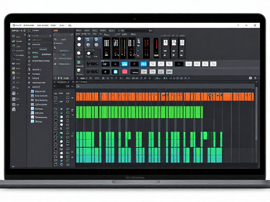Screen dimensions: 270x202
Task: Click the green circle icon atop the browser panel
Action: (x=29, y=31)
